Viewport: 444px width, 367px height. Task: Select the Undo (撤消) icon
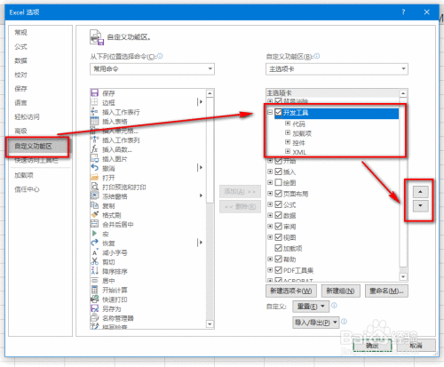point(94,168)
